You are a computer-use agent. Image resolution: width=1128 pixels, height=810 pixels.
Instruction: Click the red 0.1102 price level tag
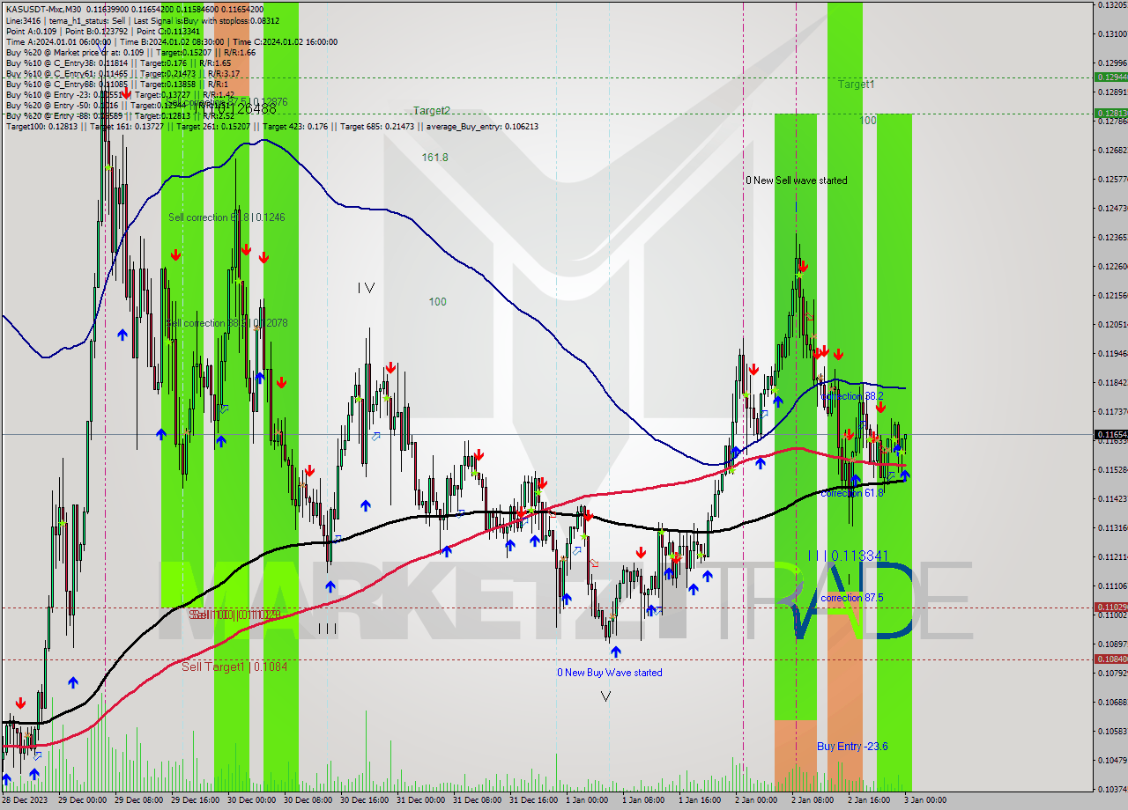(1110, 607)
